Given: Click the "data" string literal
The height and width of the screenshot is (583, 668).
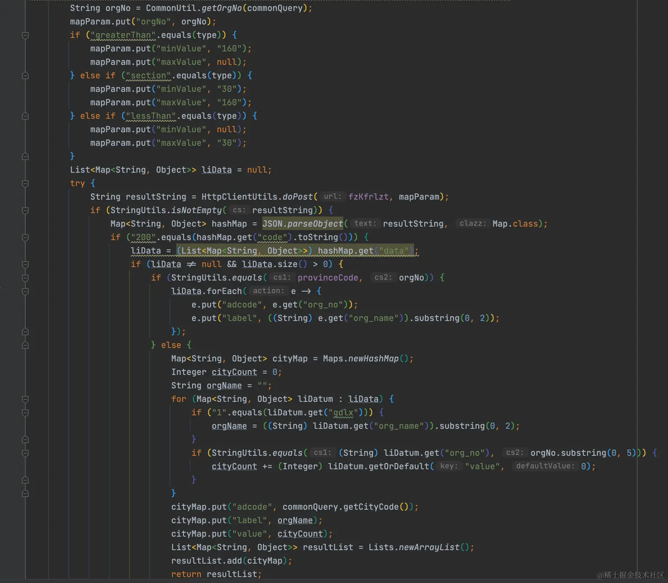Looking at the screenshot, I should coord(394,251).
